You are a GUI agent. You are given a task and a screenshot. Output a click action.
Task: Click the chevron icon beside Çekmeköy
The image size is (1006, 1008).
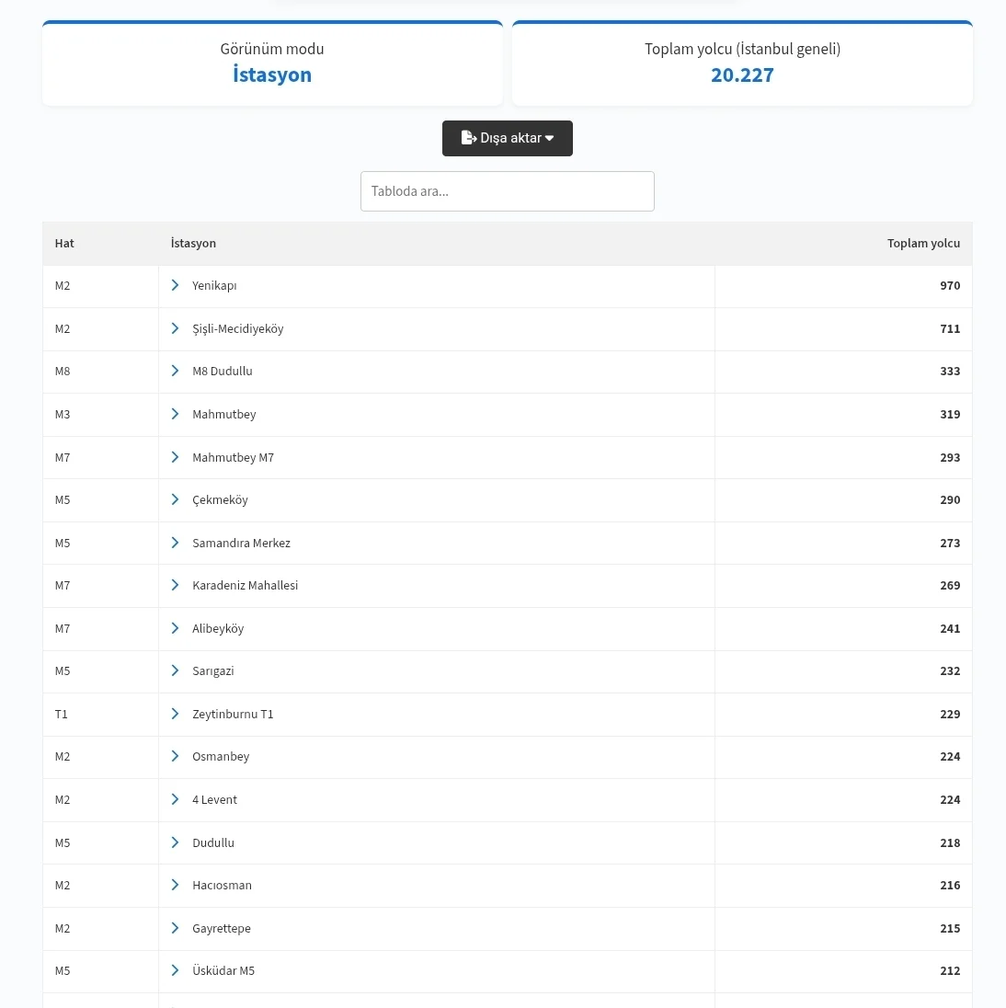(x=175, y=500)
